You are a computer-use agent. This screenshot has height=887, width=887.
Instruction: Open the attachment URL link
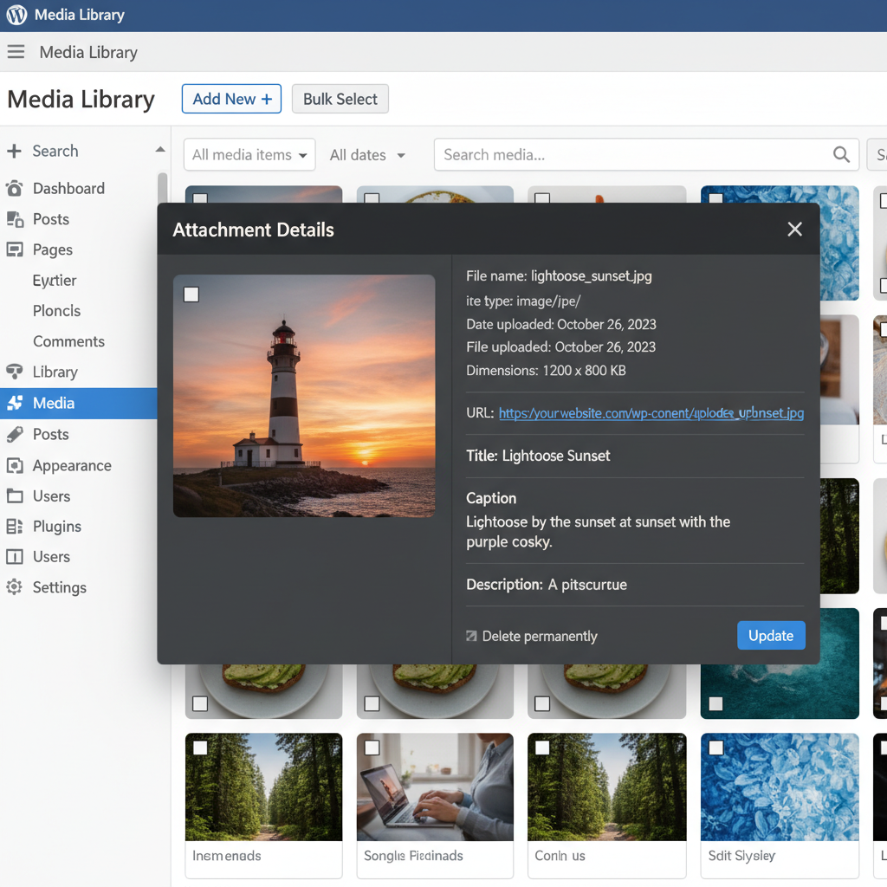point(650,413)
